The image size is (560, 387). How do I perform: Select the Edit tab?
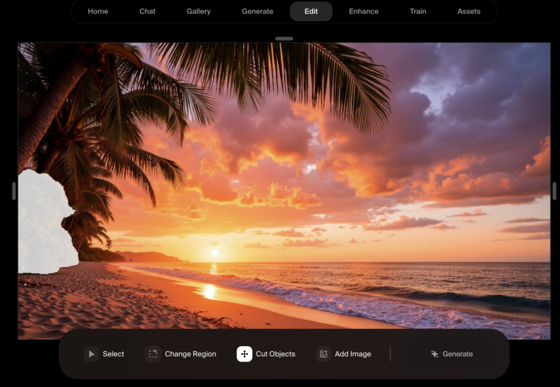coord(311,11)
